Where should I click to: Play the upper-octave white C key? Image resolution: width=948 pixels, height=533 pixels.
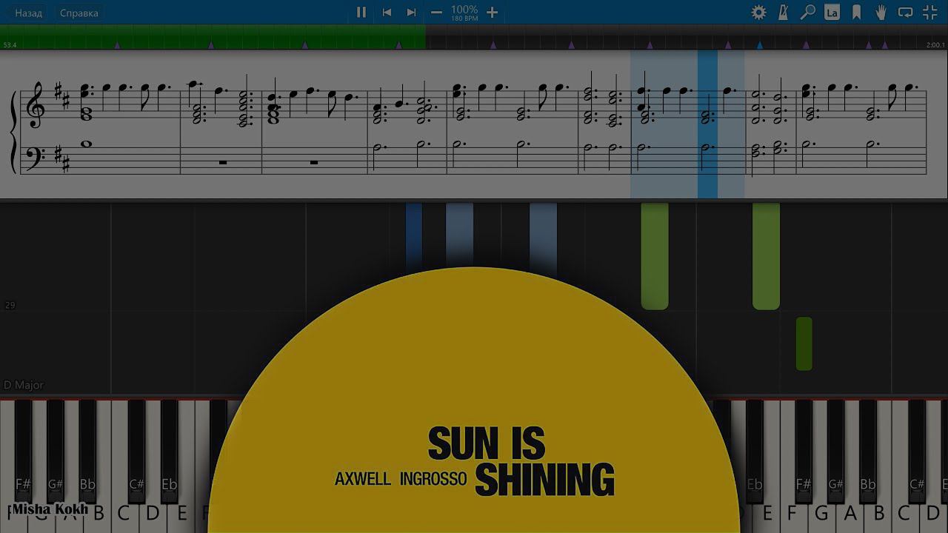tap(905, 512)
